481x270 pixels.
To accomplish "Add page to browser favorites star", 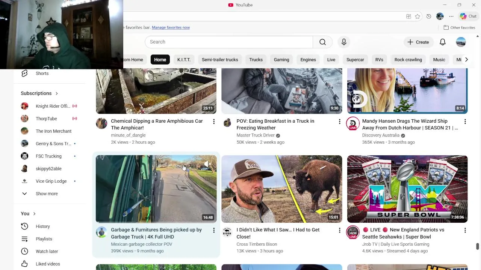I will click(x=417, y=16).
